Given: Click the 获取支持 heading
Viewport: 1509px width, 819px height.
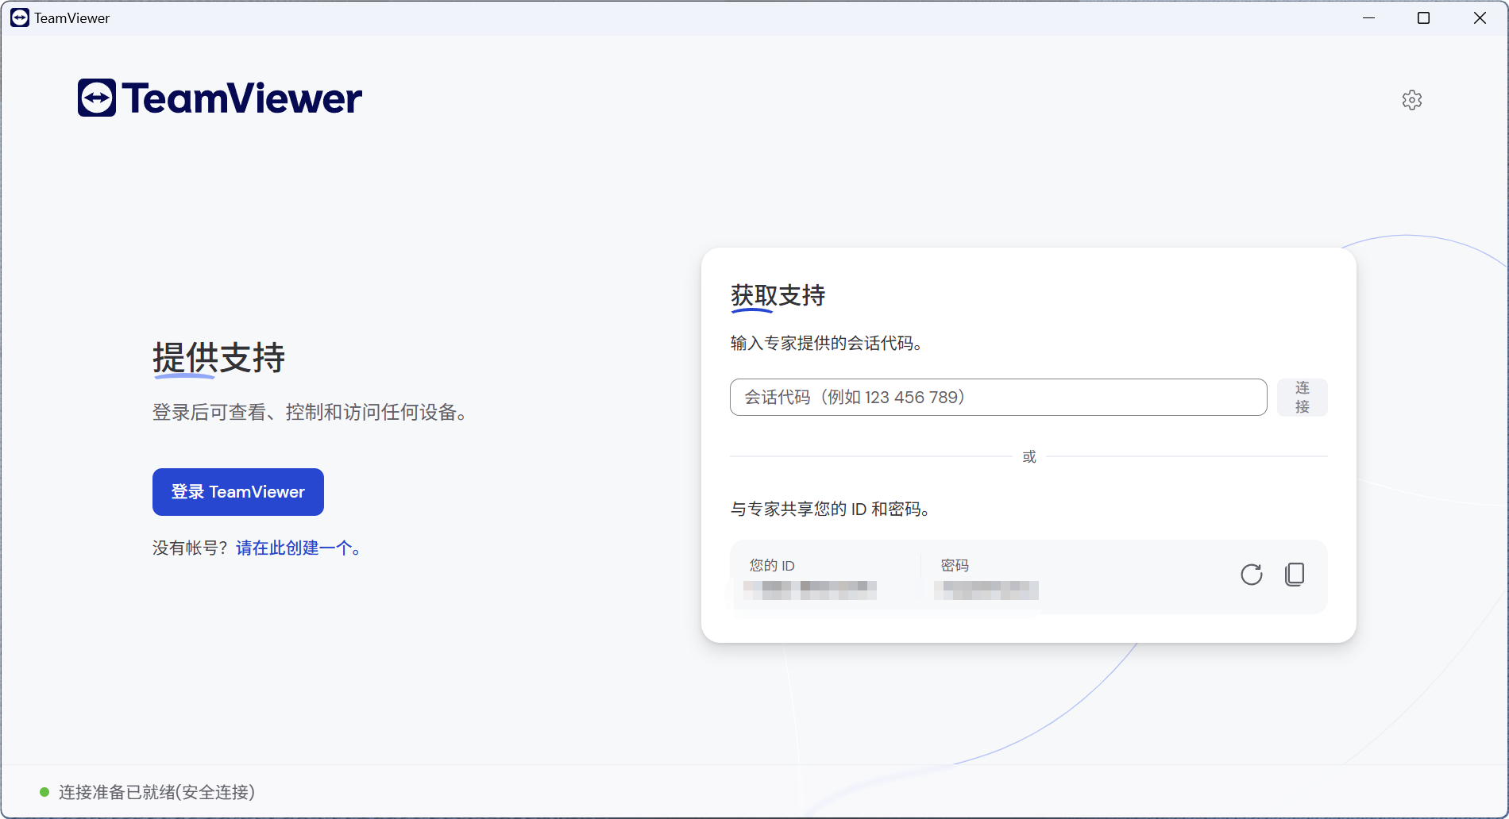Looking at the screenshot, I should click(778, 296).
